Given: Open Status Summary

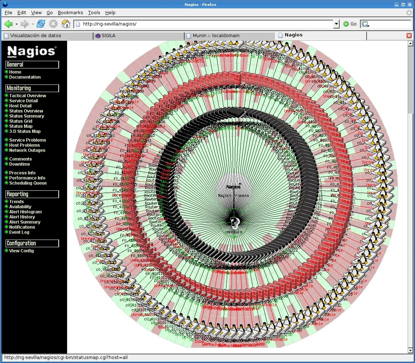Looking at the screenshot, I should coord(27,116).
